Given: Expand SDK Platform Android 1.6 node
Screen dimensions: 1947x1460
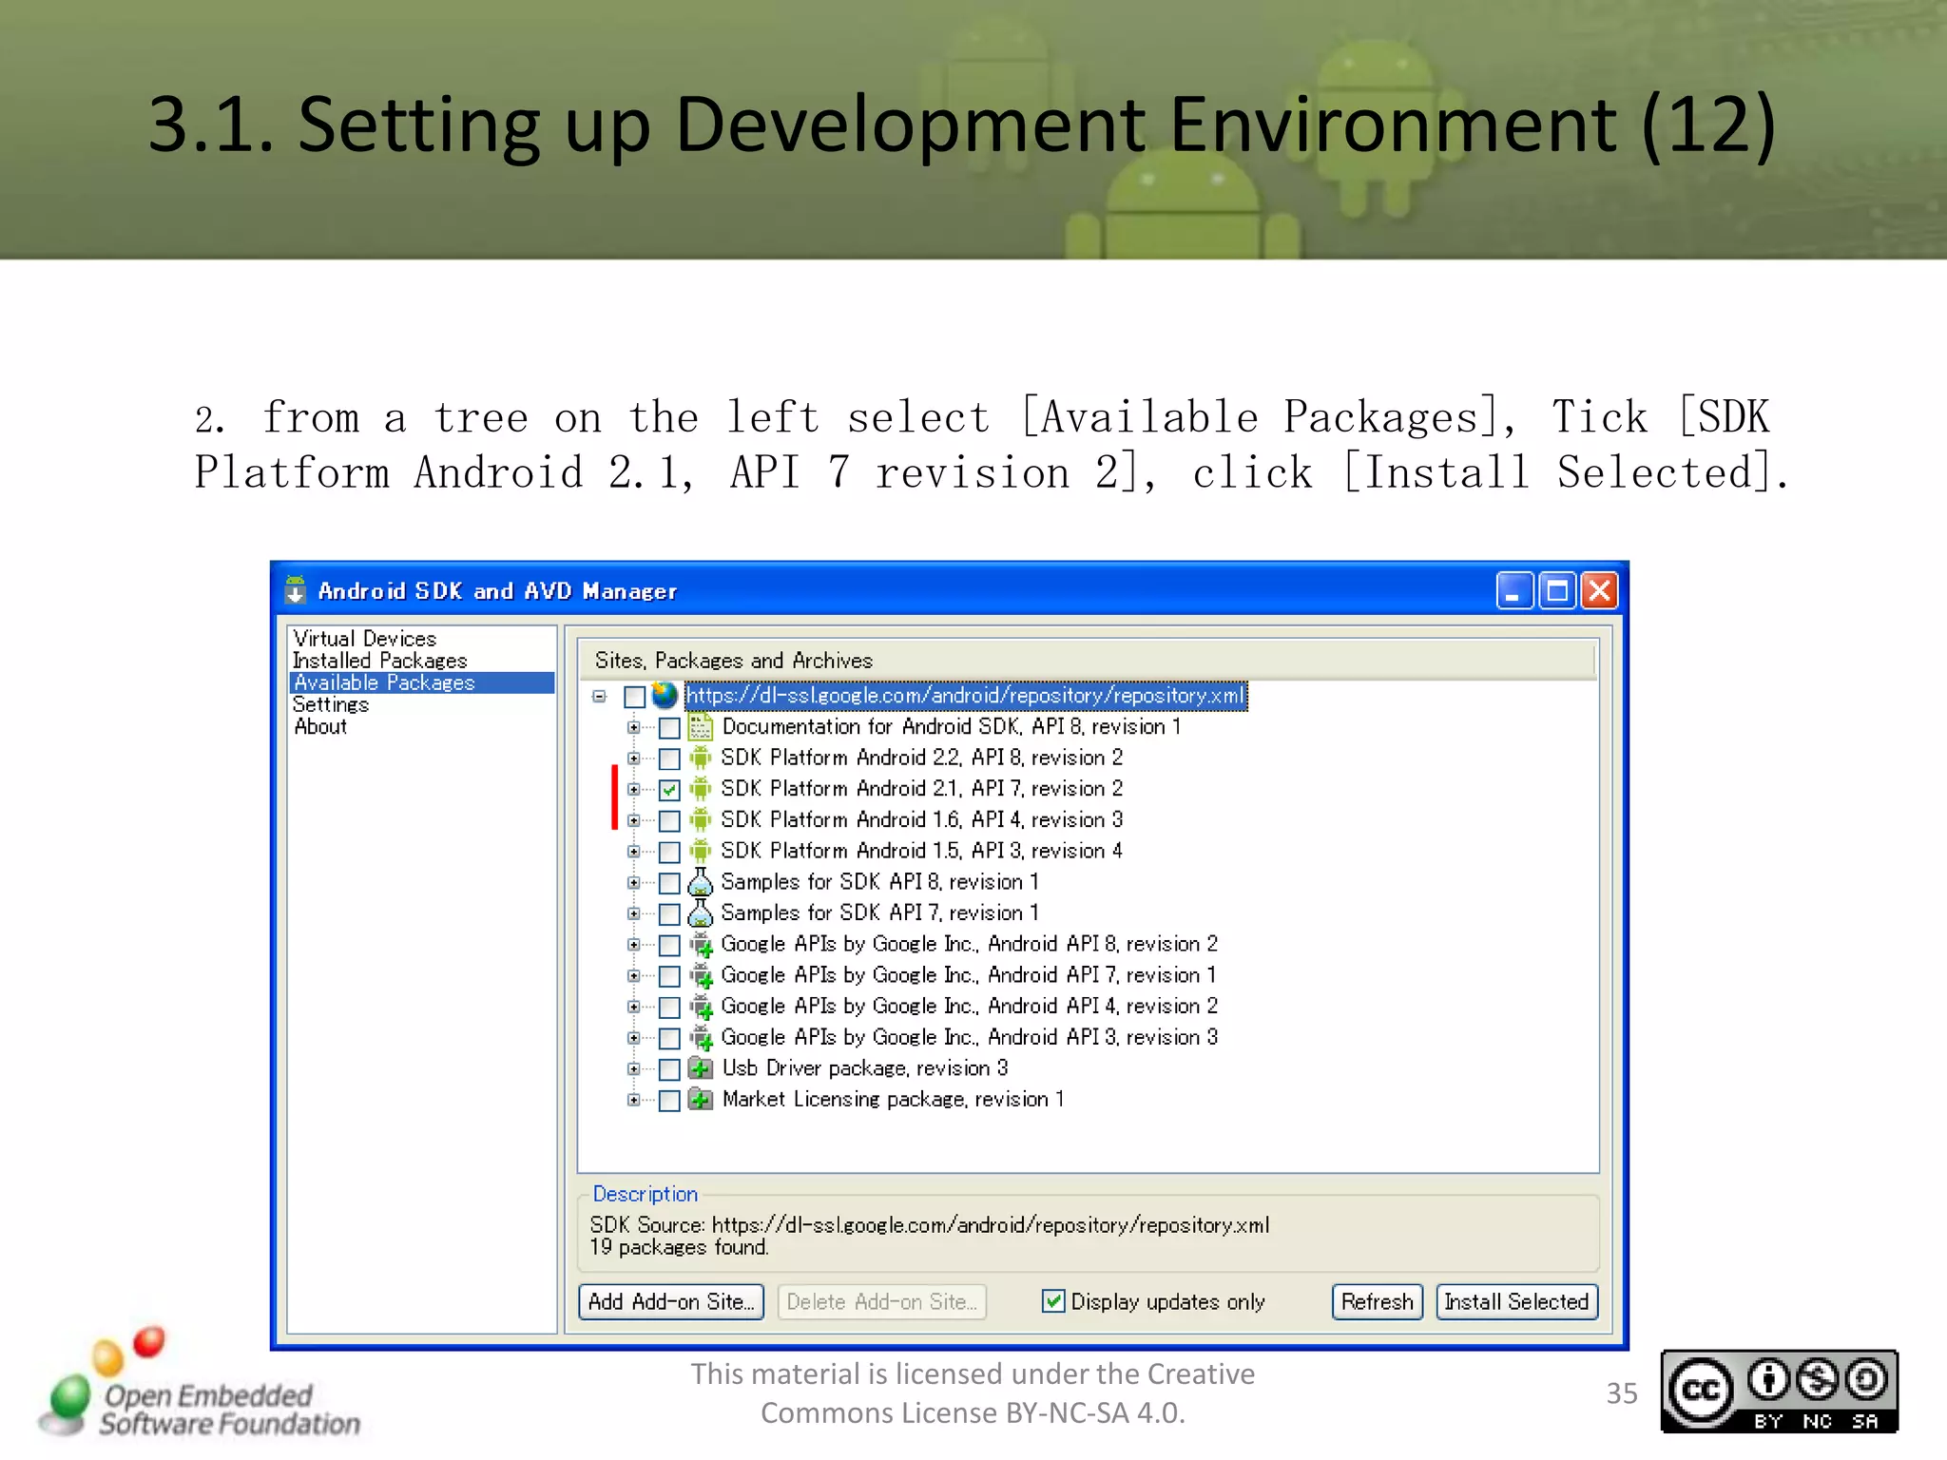Looking at the screenshot, I should (x=633, y=820).
